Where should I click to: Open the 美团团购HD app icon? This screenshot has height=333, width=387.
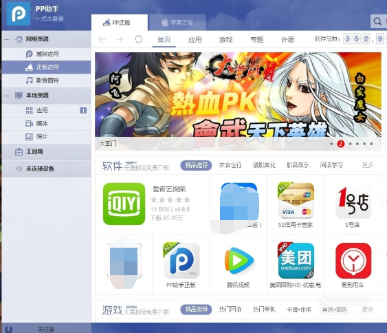[x=296, y=260]
